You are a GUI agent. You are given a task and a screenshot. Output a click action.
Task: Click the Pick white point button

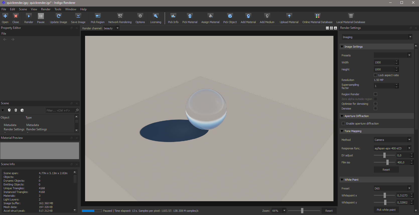coord(386,210)
